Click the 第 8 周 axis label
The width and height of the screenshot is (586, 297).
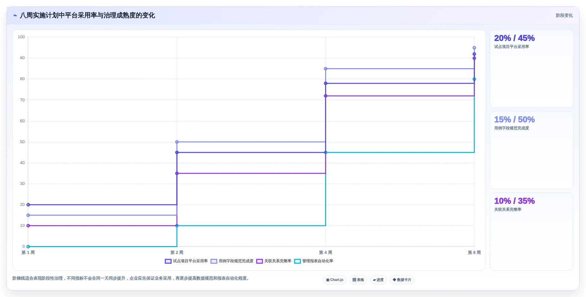[x=474, y=253]
